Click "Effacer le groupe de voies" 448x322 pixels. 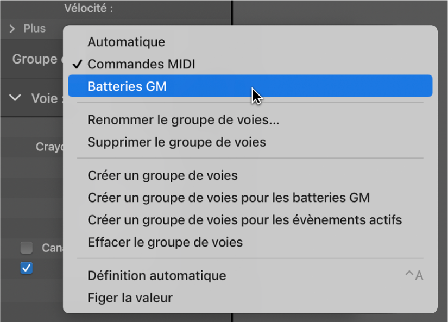[166, 243]
